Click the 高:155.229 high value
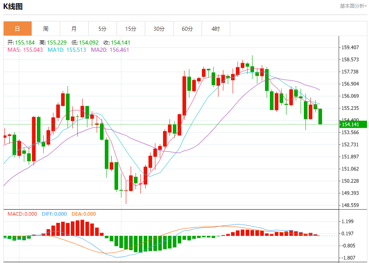The height and width of the screenshot is (263, 369). (53, 42)
